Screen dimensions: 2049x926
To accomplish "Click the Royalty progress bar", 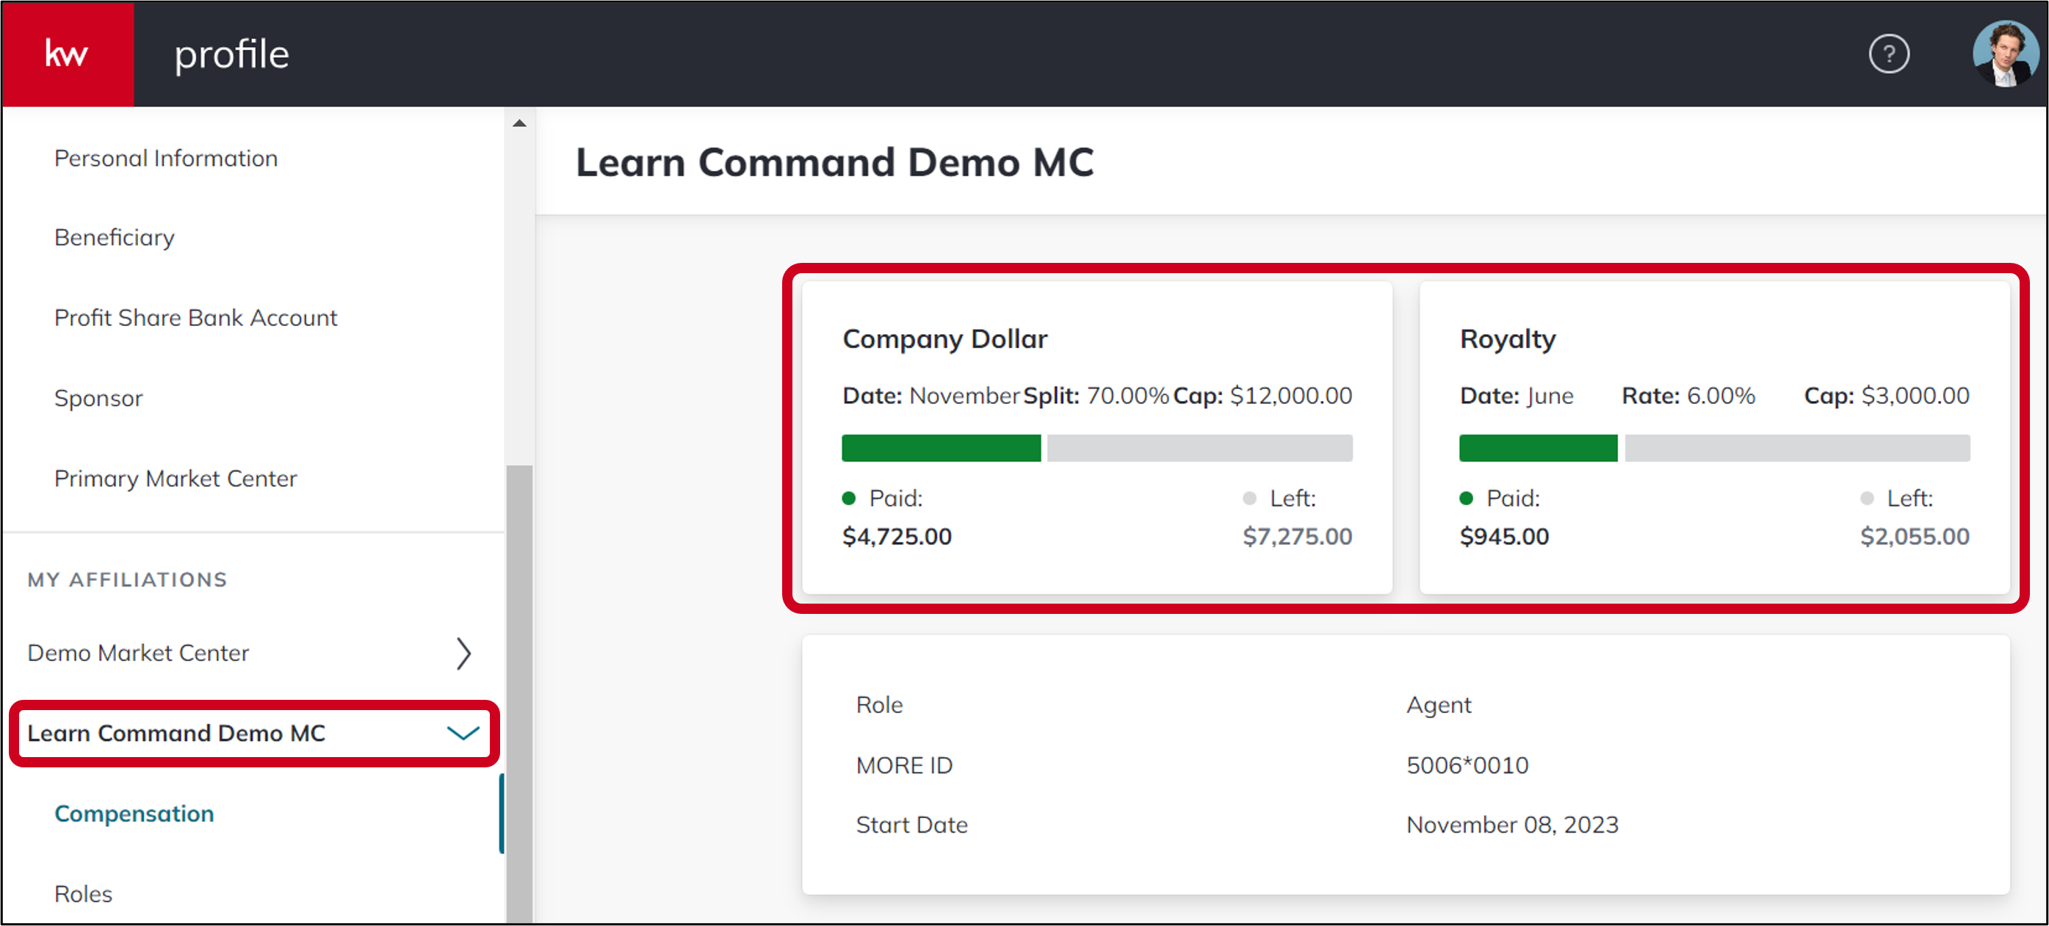I will tap(1714, 448).
